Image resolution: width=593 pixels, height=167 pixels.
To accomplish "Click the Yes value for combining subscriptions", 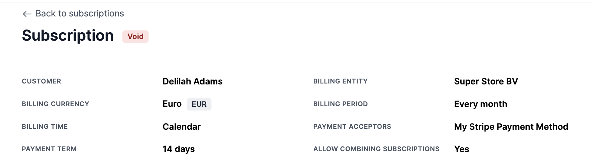I will point(462,149).
